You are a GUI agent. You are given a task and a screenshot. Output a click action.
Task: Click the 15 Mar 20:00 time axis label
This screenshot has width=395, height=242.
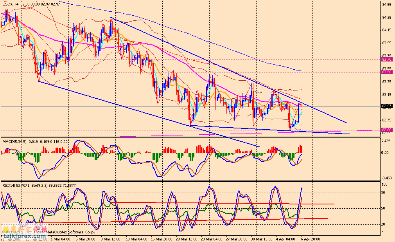[162, 239]
